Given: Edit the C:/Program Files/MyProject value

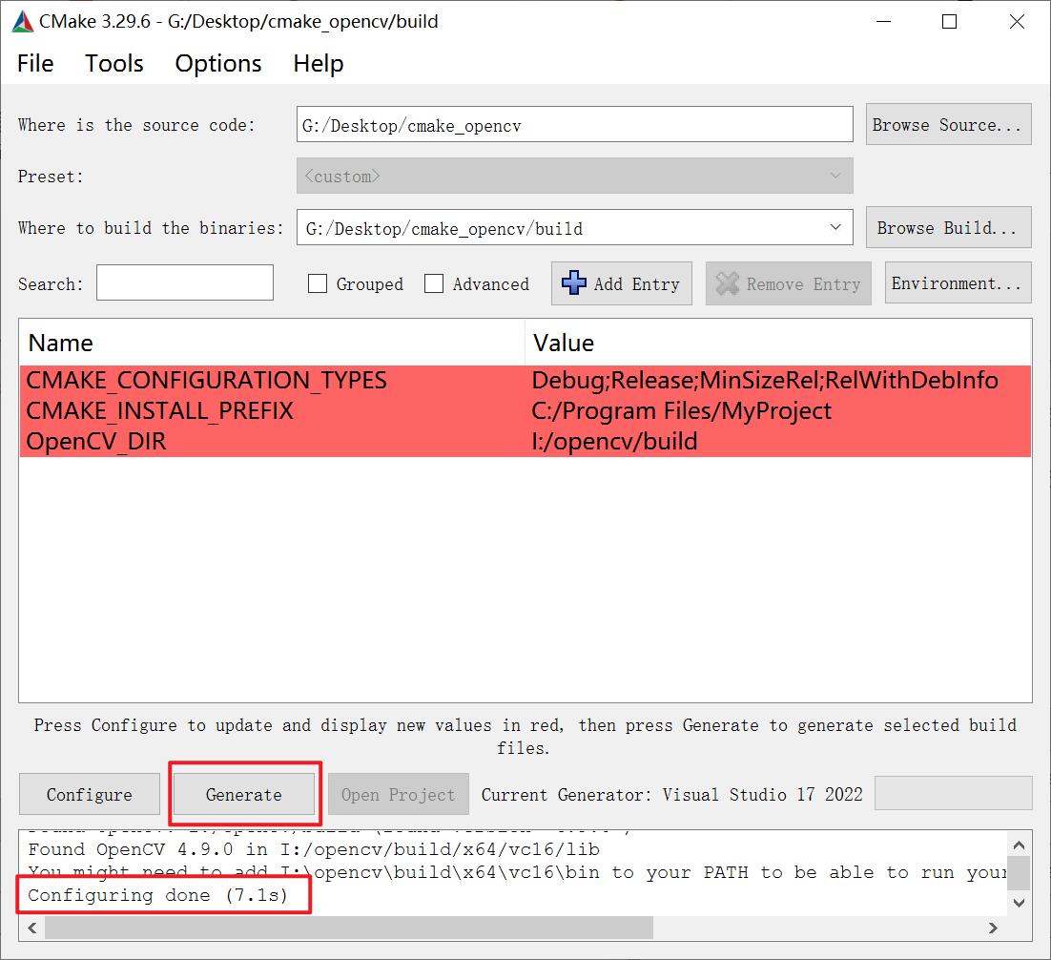Looking at the screenshot, I should click(681, 410).
